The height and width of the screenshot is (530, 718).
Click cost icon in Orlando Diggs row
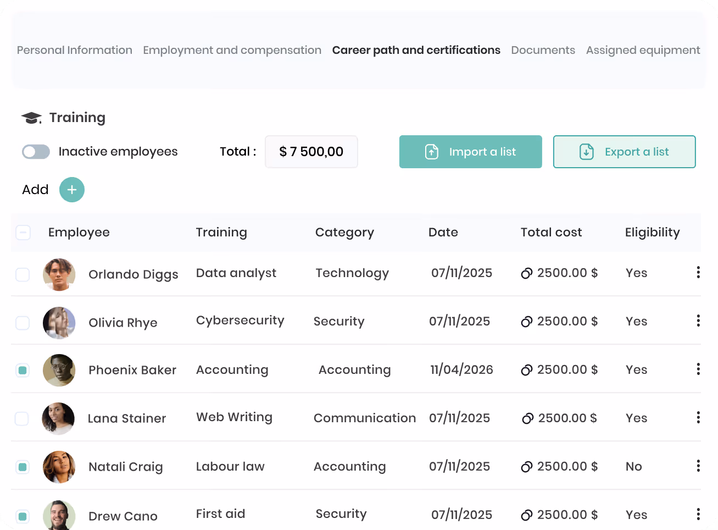coord(527,273)
